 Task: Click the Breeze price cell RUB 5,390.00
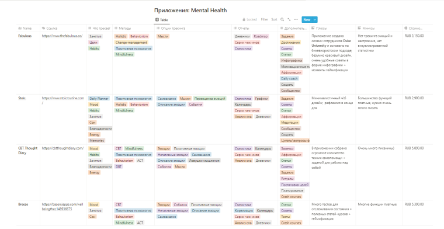[414, 204]
